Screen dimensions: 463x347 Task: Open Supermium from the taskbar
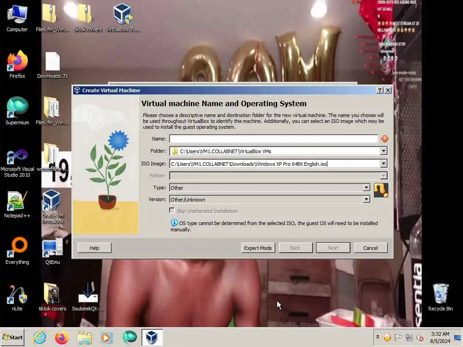129,337
